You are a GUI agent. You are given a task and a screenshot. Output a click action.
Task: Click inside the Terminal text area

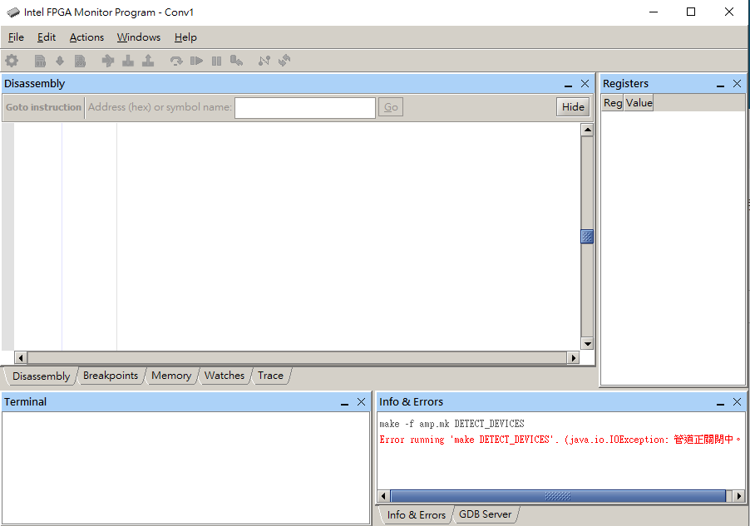point(185,468)
